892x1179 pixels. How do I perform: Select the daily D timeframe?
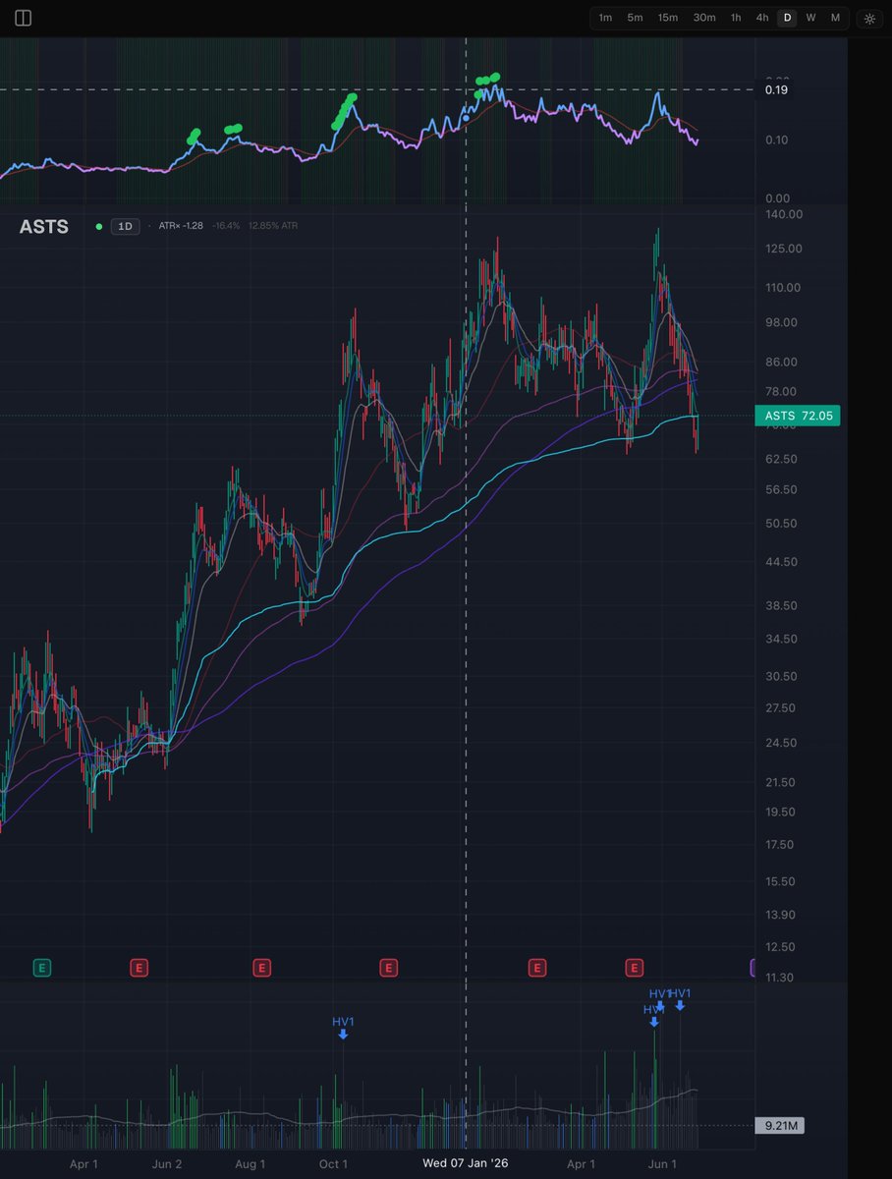(x=787, y=18)
